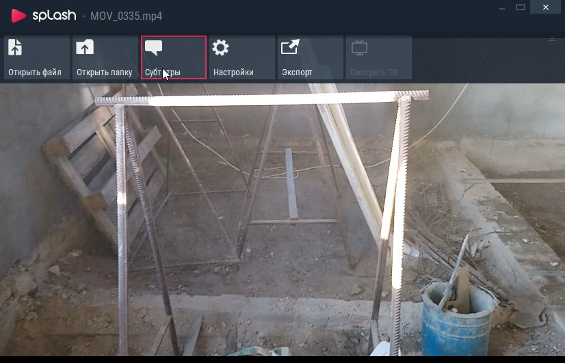Open Настройки settings
The width and height of the screenshot is (565, 363).
coord(242,57)
